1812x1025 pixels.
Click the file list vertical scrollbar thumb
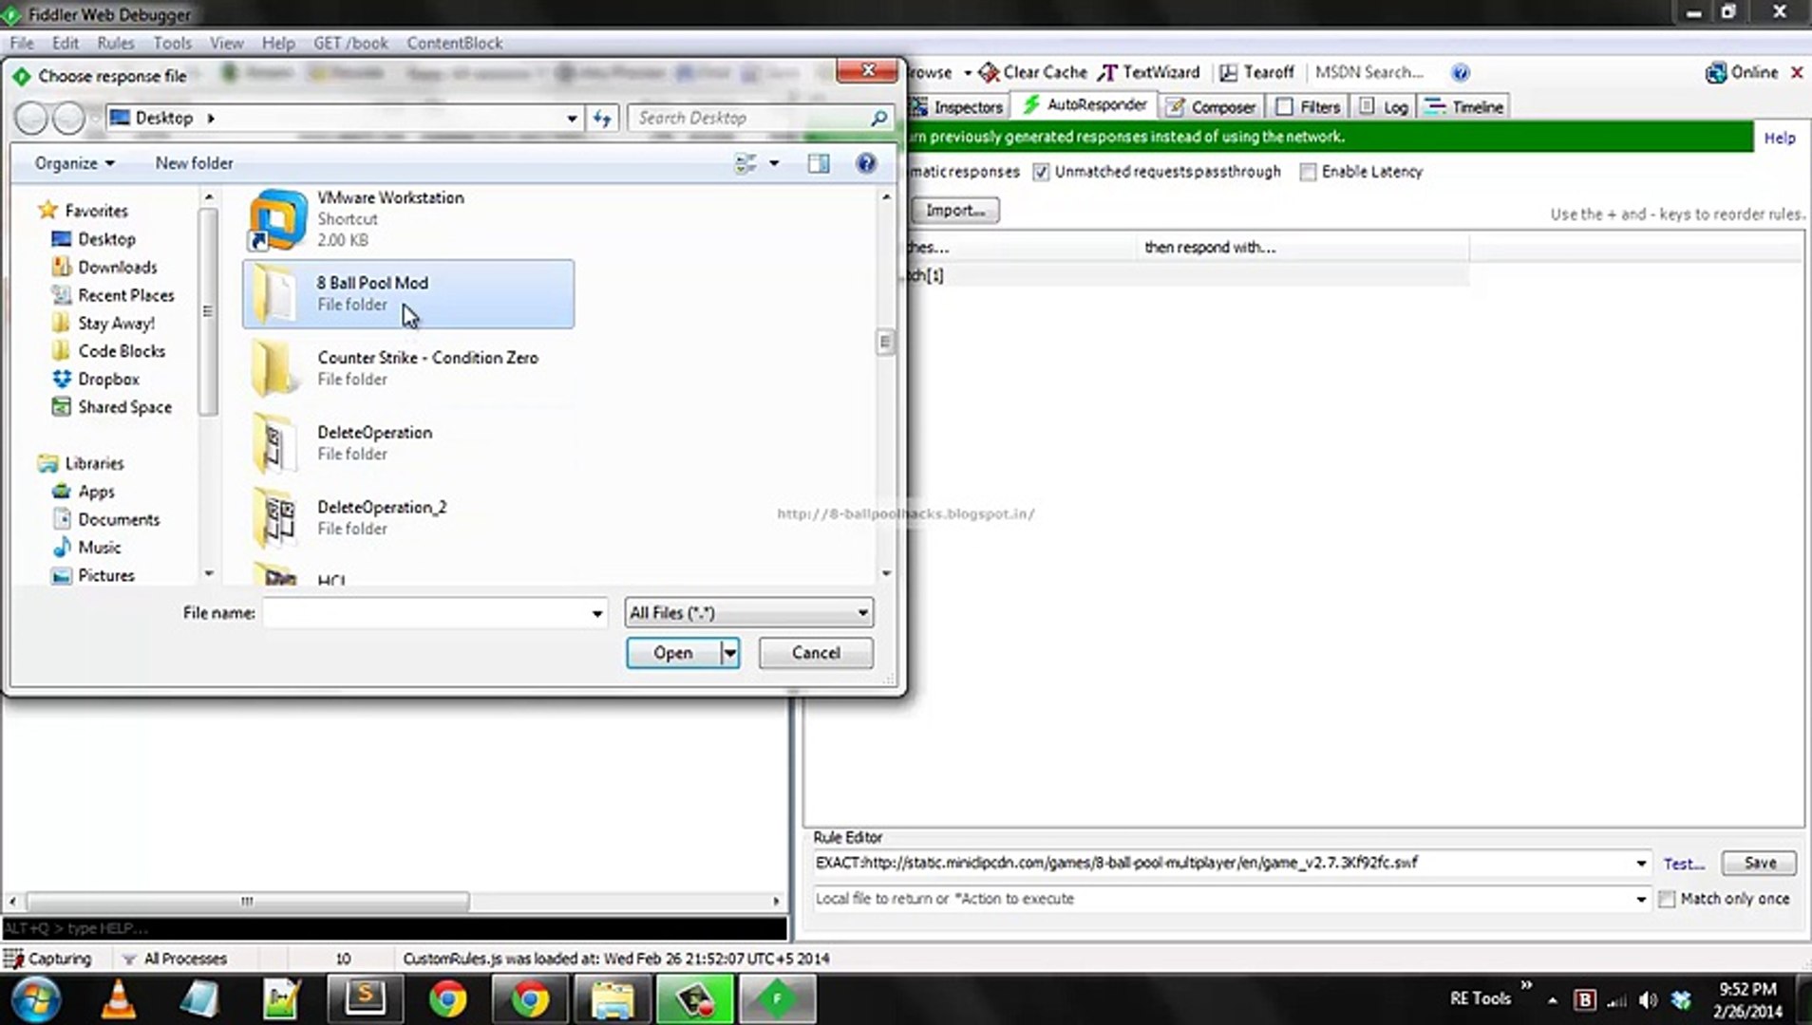click(x=884, y=342)
